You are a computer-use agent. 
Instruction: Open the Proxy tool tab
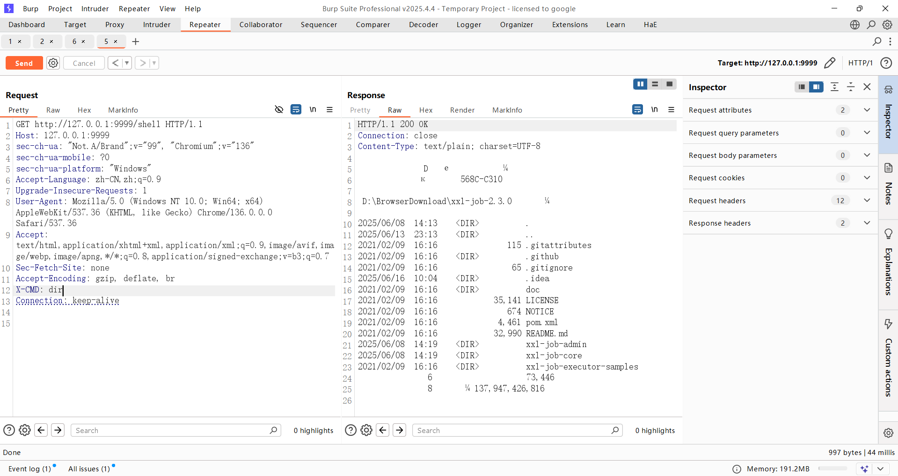click(115, 25)
